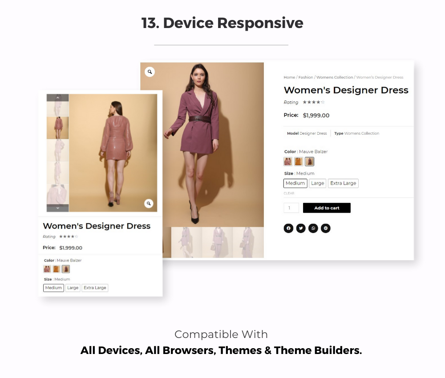The height and width of the screenshot is (378, 445).
Task: Select Large size in mobile view
Action: click(x=73, y=288)
